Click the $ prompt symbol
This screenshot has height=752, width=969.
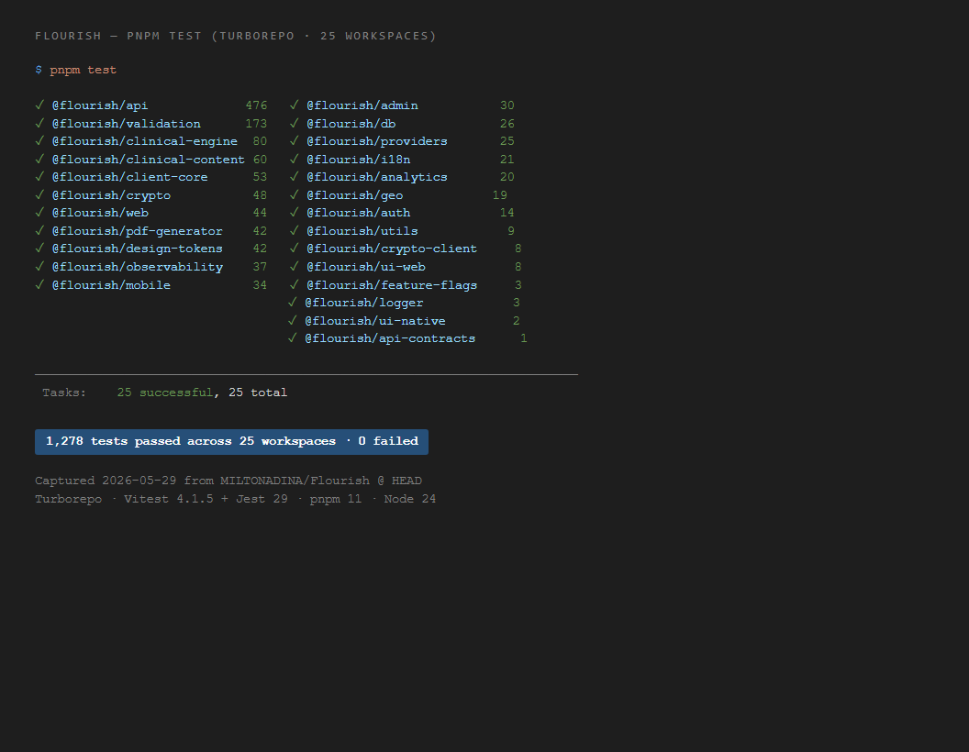coord(39,70)
